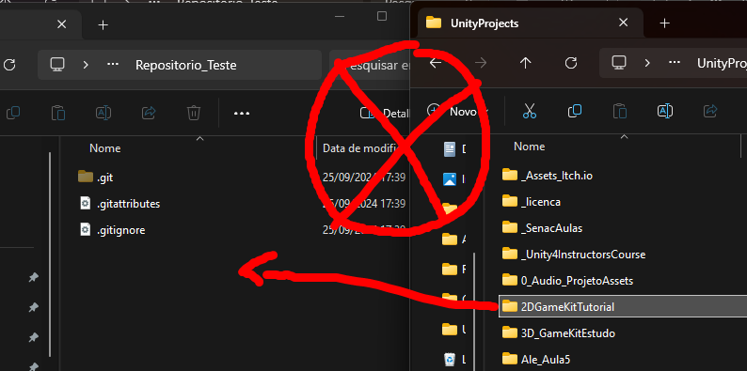Go up one level in UnityProjects
Image resolution: width=747 pixels, height=371 pixels.
pyautogui.click(x=526, y=63)
